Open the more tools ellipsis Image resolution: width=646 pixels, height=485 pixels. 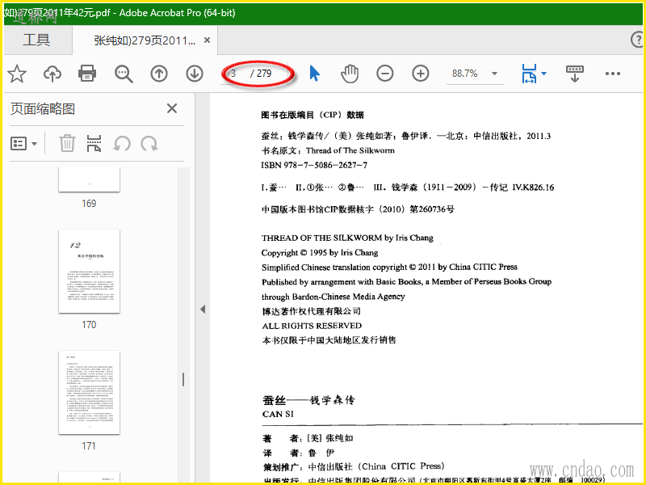click(x=613, y=74)
